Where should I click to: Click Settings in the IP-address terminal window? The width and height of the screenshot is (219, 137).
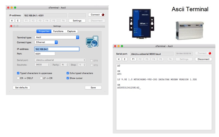[x=77, y=21]
